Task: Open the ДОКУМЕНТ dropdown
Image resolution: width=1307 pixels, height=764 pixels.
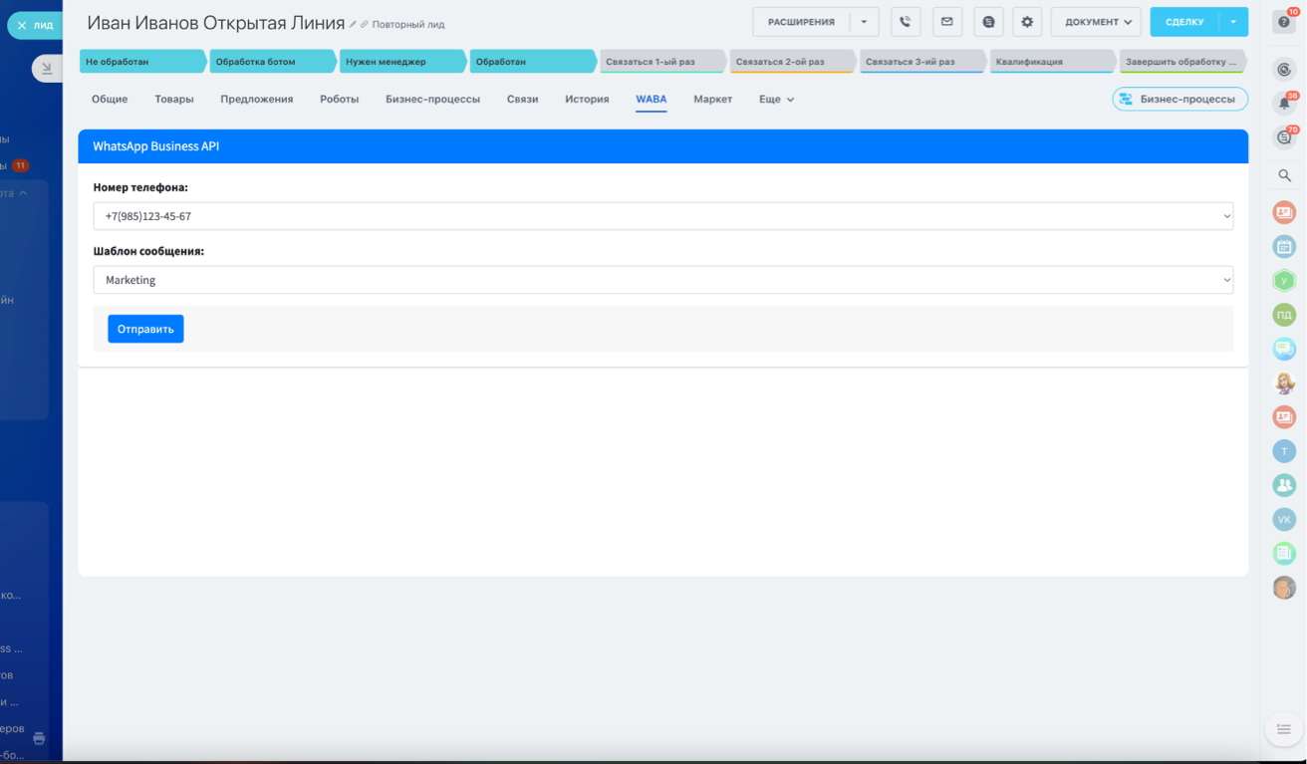Action: click(1096, 22)
